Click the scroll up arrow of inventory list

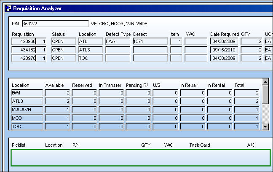coord(265,82)
